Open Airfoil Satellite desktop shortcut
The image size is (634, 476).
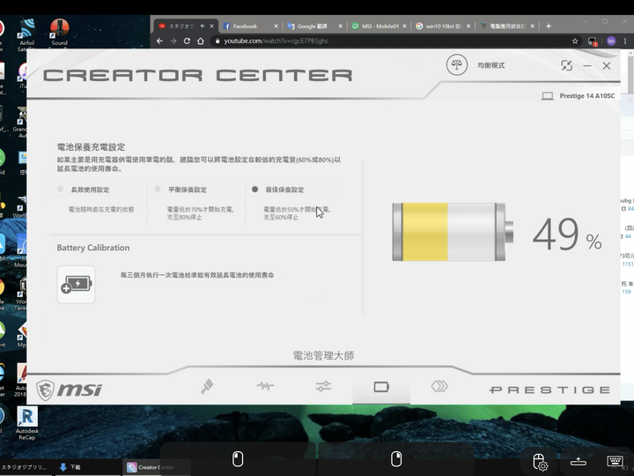coord(26,34)
